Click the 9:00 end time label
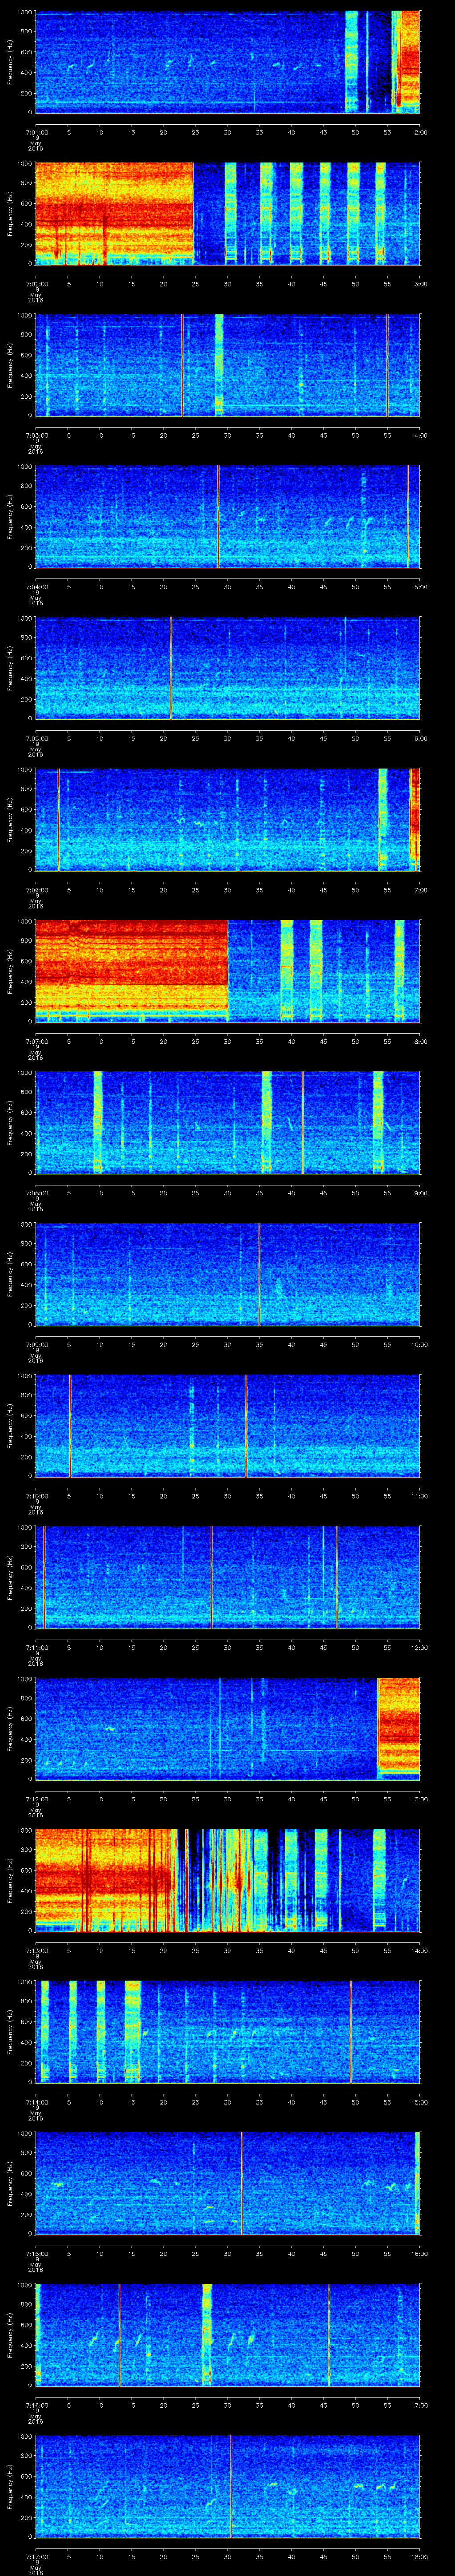The height and width of the screenshot is (2576, 455). (x=420, y=1193)
